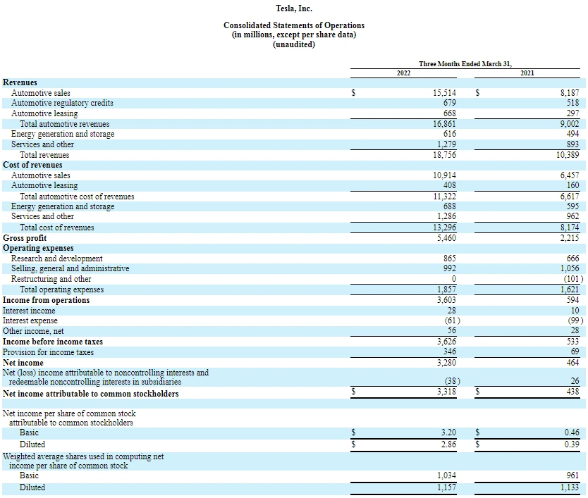Click restructuring 2021 value (101)
Screen dimensions: 588x498
pos(573,279)
